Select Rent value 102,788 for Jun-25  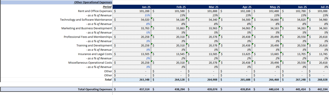tap(294, 11)
